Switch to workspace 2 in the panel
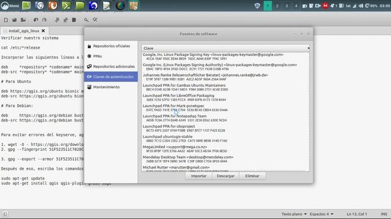The image size is (391, 219). click(x=277, y=5)
